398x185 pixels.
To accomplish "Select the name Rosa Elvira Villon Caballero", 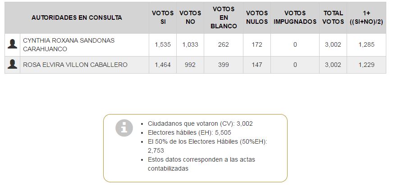I will tap(75, 65).
